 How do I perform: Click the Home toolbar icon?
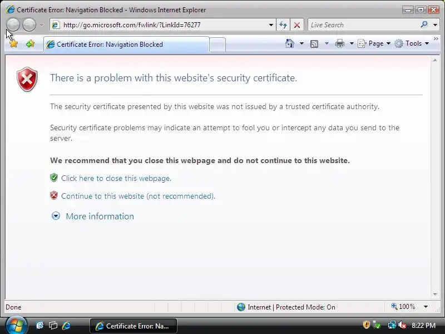pyautogui.click(x=289, y=43)
